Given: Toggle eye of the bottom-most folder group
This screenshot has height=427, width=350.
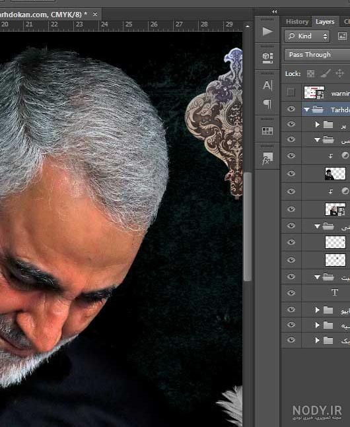Looking at the screenshot, I should (291, 340).
